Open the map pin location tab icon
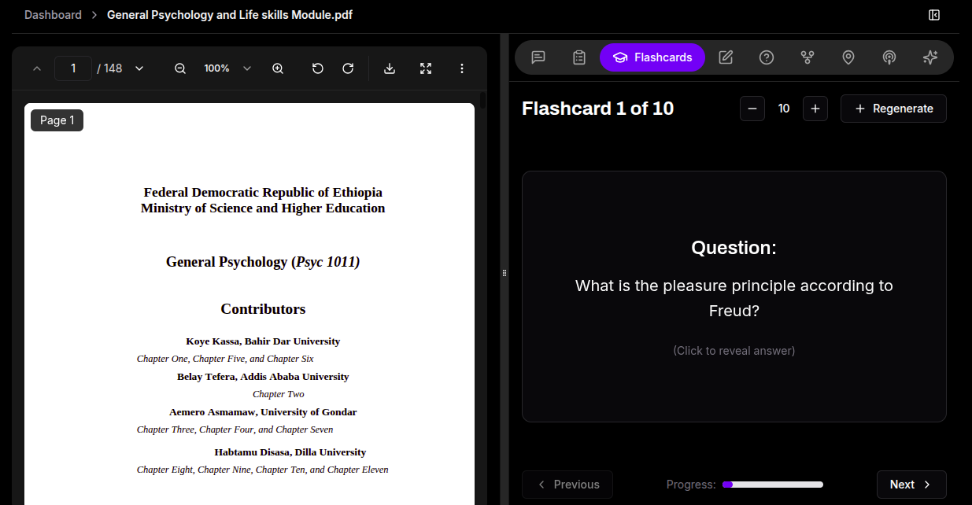This screenshot has height=505, width=972. tap(848, 57)
